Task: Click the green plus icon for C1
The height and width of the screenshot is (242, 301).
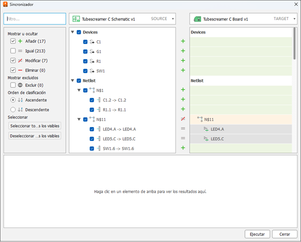Action: (183, 41)
